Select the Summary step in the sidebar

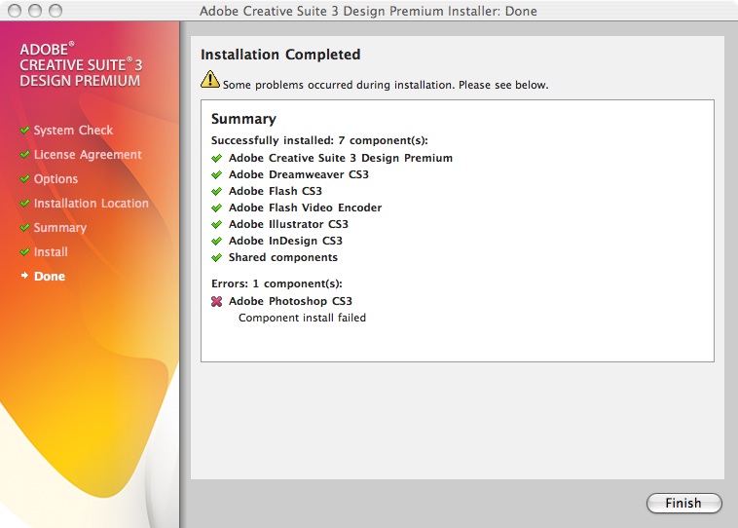pyautogui.click(x=60, y=228)
